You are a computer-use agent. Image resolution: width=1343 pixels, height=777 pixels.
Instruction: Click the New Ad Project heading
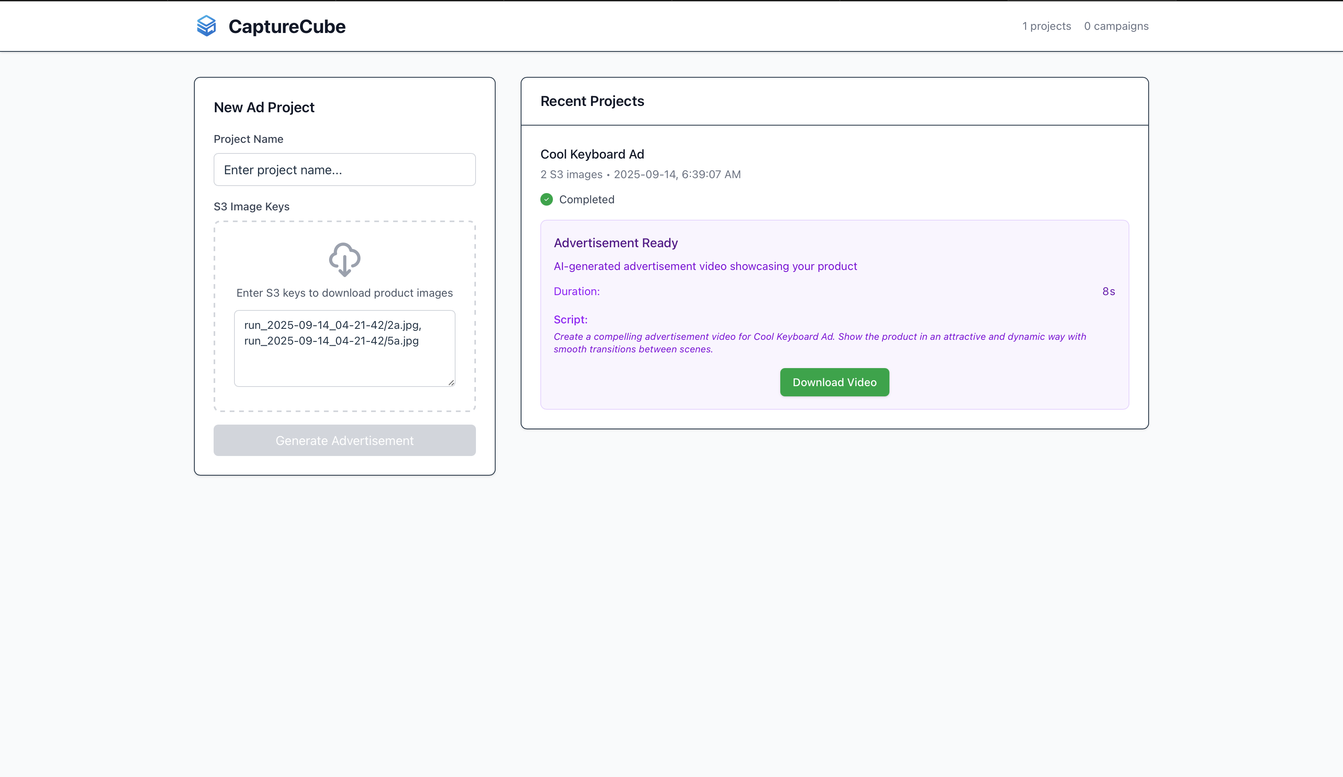click(264, 108)
